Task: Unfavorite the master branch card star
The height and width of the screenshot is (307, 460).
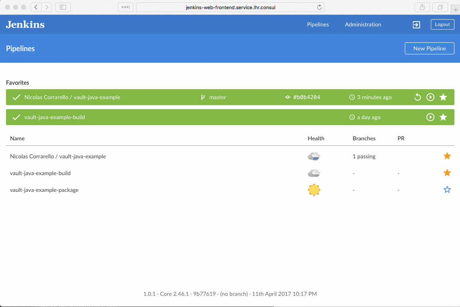Action: [443, 97]
